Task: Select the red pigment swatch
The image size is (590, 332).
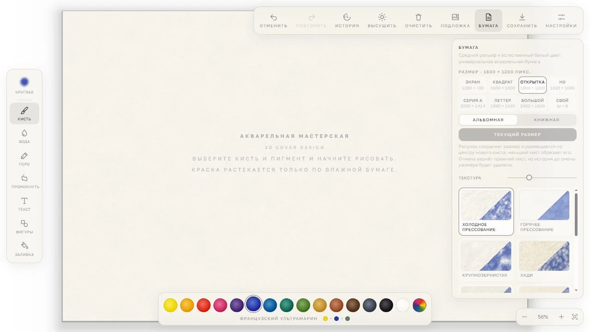Action: (204, 305)
